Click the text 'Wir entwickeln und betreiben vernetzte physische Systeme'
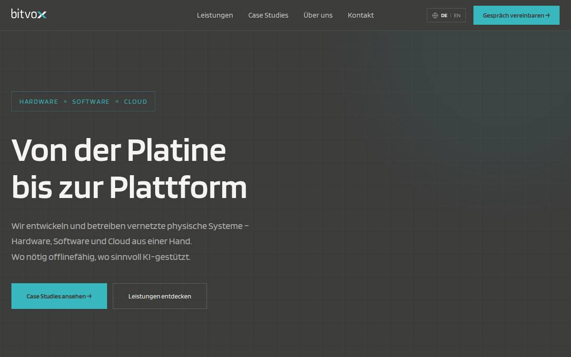 (127, 226)
